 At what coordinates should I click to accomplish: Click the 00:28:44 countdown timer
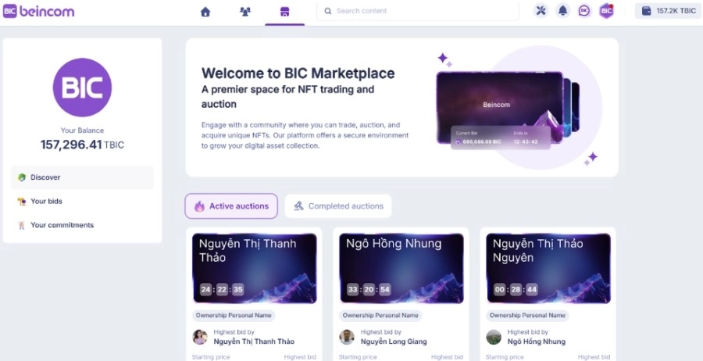click(x=516, y=290)
